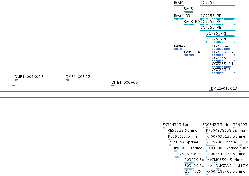Select transcript CG7255-RF label
Viewport: 249px width, 176px height.
(x=211, y=16)
